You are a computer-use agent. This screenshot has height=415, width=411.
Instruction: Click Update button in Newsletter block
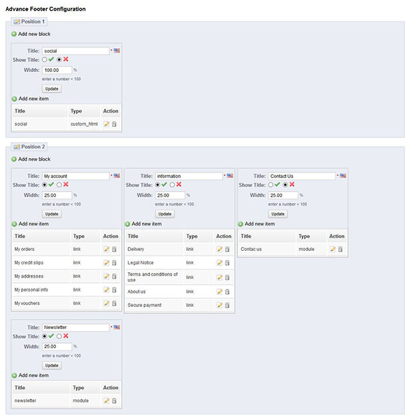point(51,365)
